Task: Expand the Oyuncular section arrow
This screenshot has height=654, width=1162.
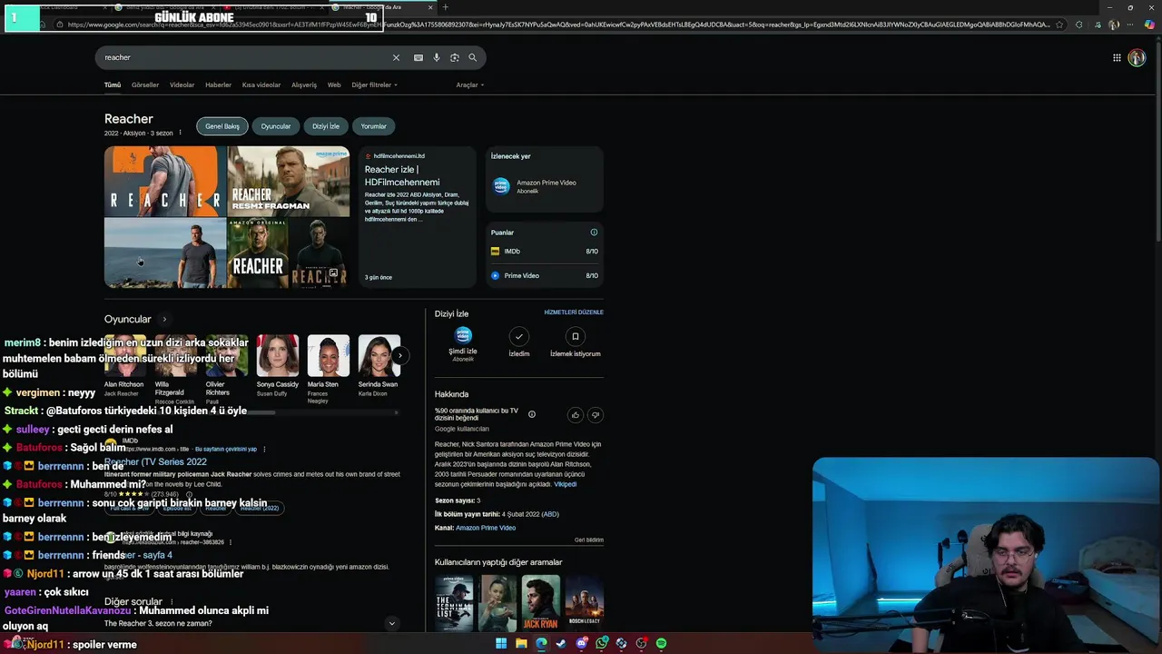Action: [x=164, y=320]
